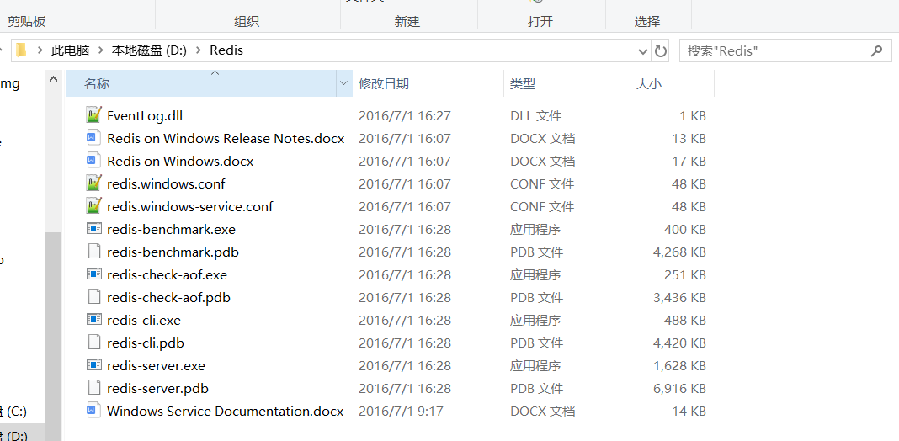Click the 新建 ribbon group label
Screen dimensions: 899x441
[x=407, y=22]
